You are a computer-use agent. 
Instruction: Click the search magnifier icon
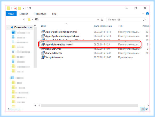coord(144,20)
